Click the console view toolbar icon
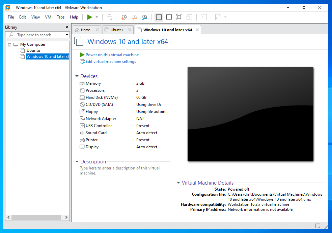This screenshot has height=233, width=332. click(x=204, y=17)
